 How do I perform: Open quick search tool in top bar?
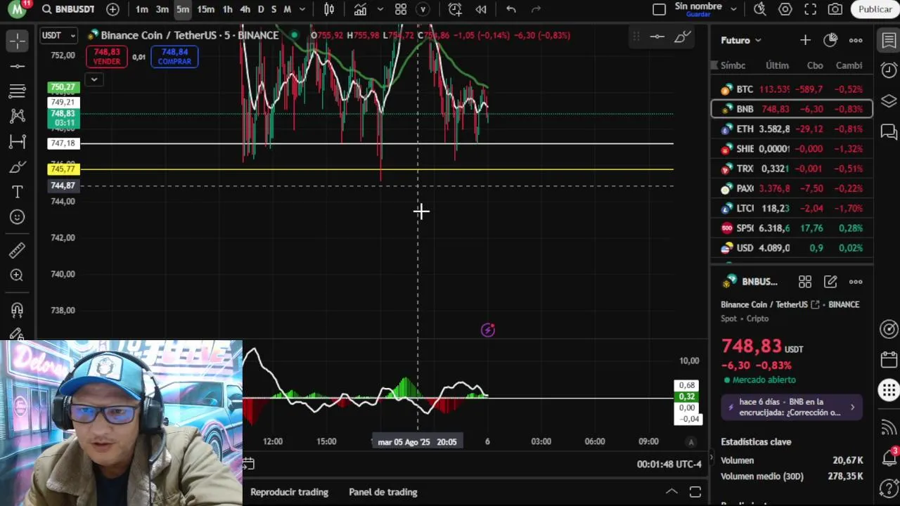pos(759,9)
